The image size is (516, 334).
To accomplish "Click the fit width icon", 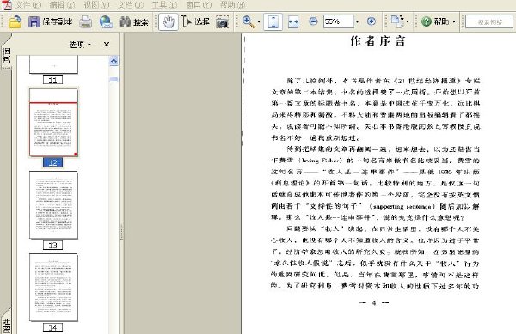I will (x=293, y=22).
